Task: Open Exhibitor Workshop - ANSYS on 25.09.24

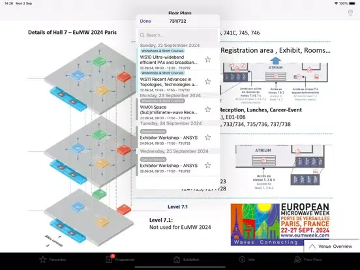Action: coord(177,165)
